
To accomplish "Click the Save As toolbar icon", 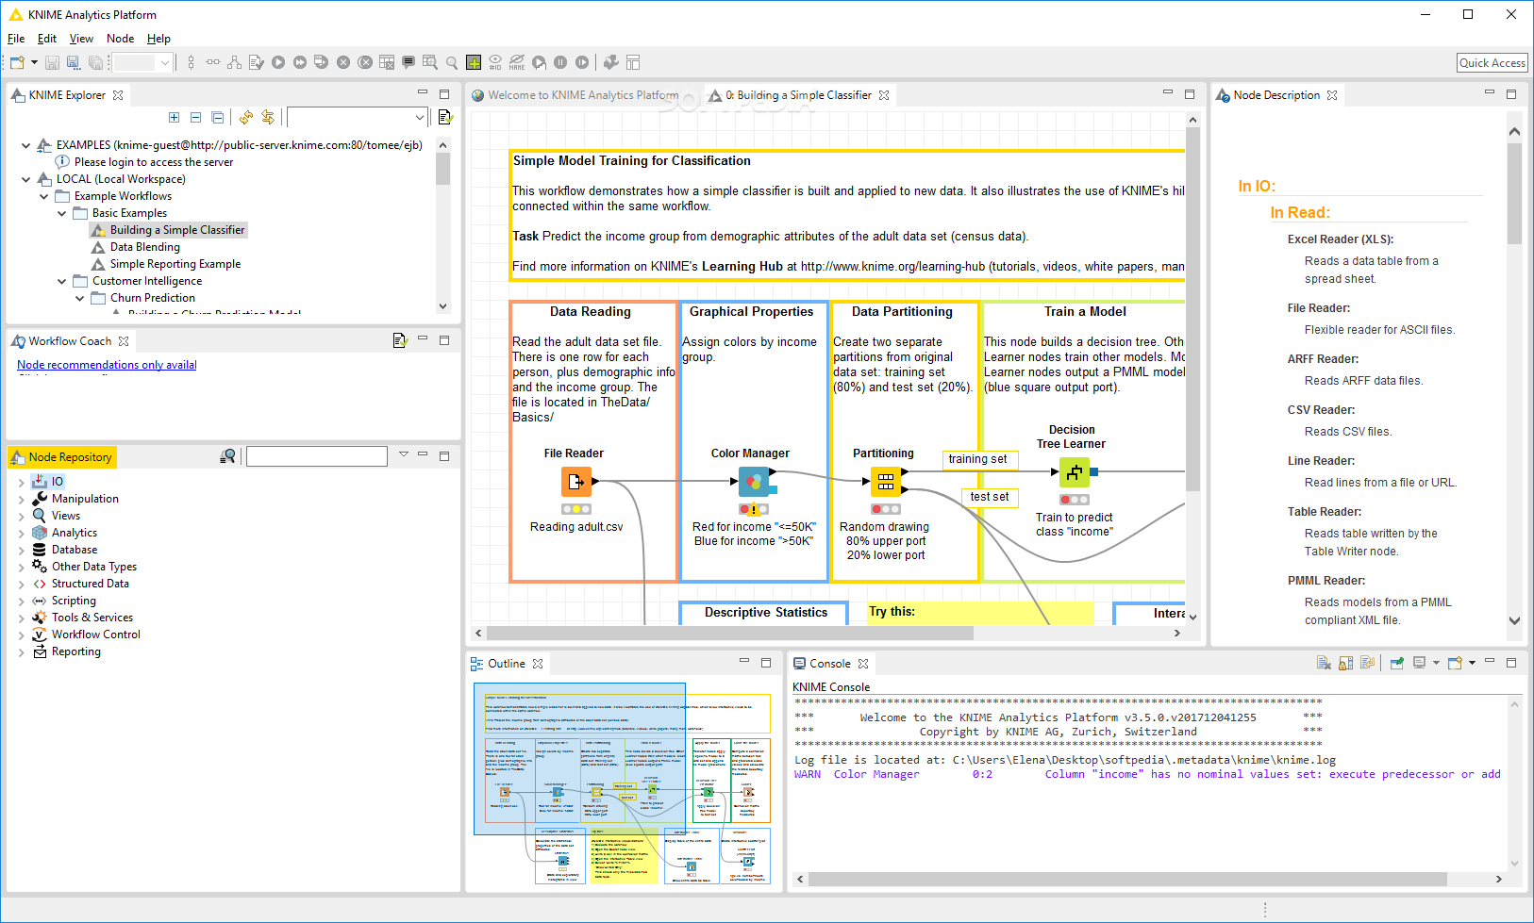I will click(x=73, y=62).
